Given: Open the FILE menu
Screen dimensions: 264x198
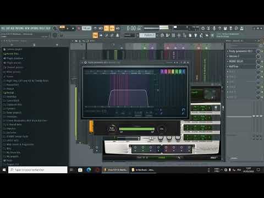Looking at the screenshot, I should click(3, 29).
